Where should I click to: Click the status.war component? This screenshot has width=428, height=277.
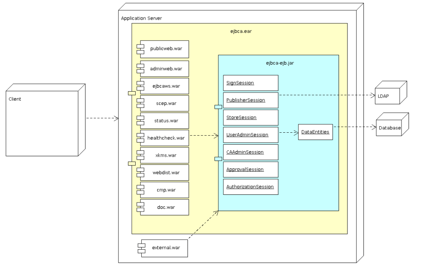(165, 121)
